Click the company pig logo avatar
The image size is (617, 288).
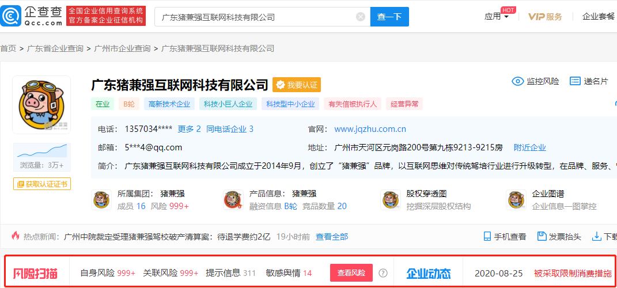click(x=41, y=105)
